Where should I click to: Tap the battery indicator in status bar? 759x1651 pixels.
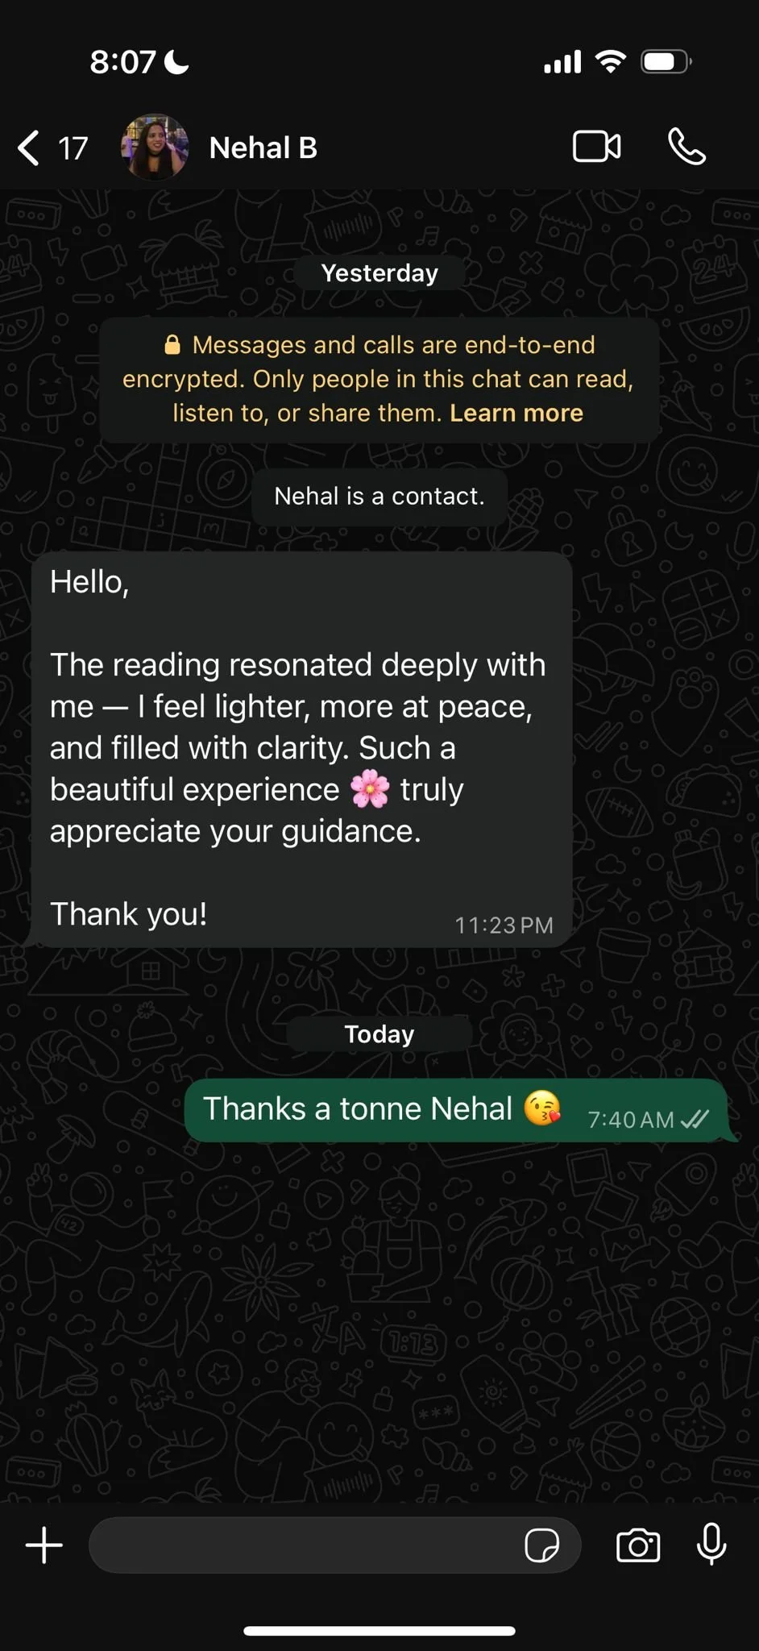[x=666, y=61]
